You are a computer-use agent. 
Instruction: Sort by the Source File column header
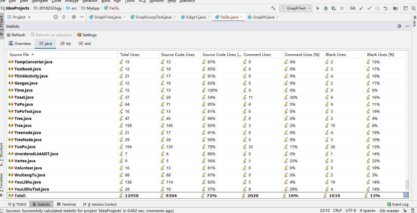click(x=62, y=54)
